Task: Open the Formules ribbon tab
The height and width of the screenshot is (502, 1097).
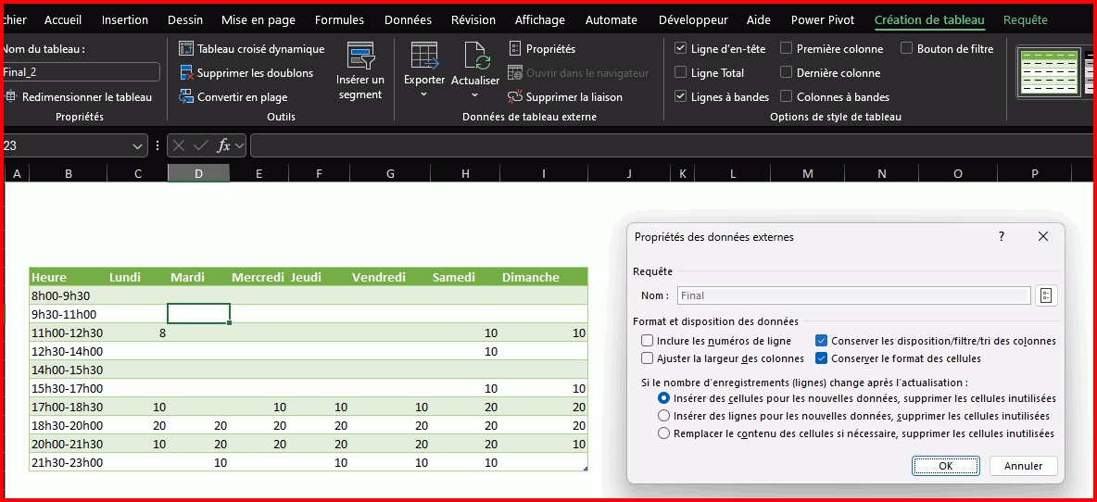Action: [x=339, y=19]
